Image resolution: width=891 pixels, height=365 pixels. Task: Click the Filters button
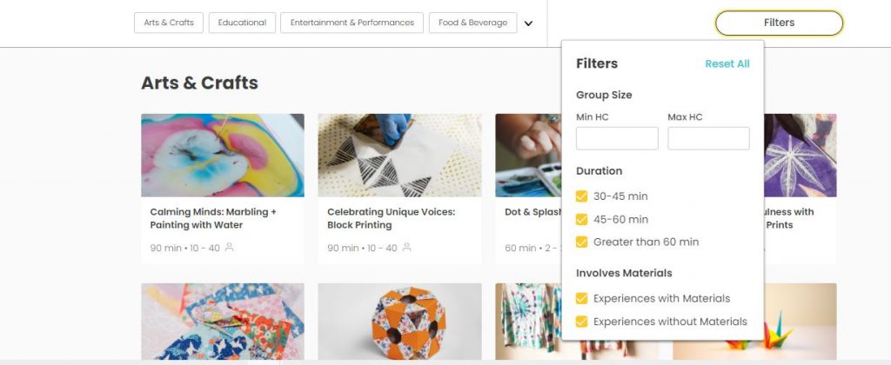(x=779, y=23)
